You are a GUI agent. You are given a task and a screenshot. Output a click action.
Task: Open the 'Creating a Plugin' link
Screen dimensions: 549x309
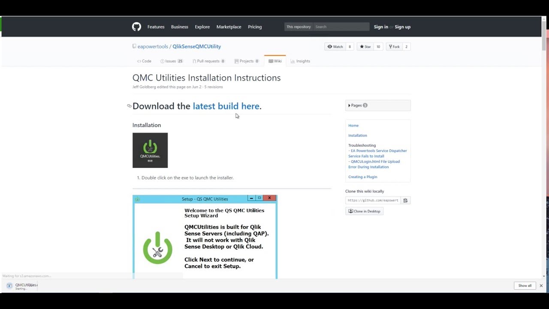362,177
